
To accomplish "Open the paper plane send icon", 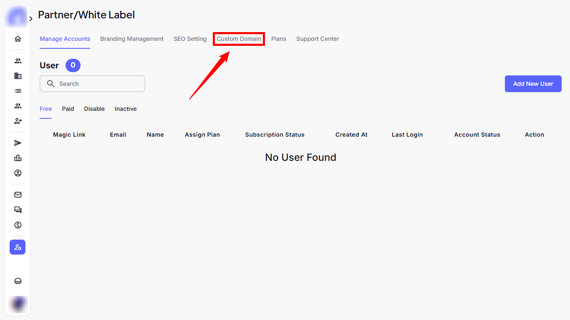I will tap(18, 143).
